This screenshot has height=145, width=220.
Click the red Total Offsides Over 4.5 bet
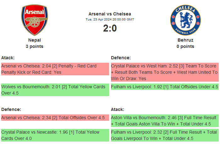pyautogui.click(x=55, y=118)
